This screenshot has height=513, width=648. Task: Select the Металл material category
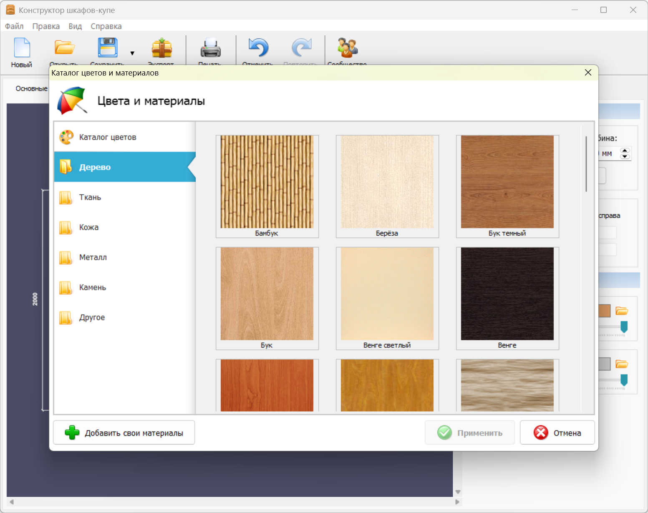click(x=93, y=257)
